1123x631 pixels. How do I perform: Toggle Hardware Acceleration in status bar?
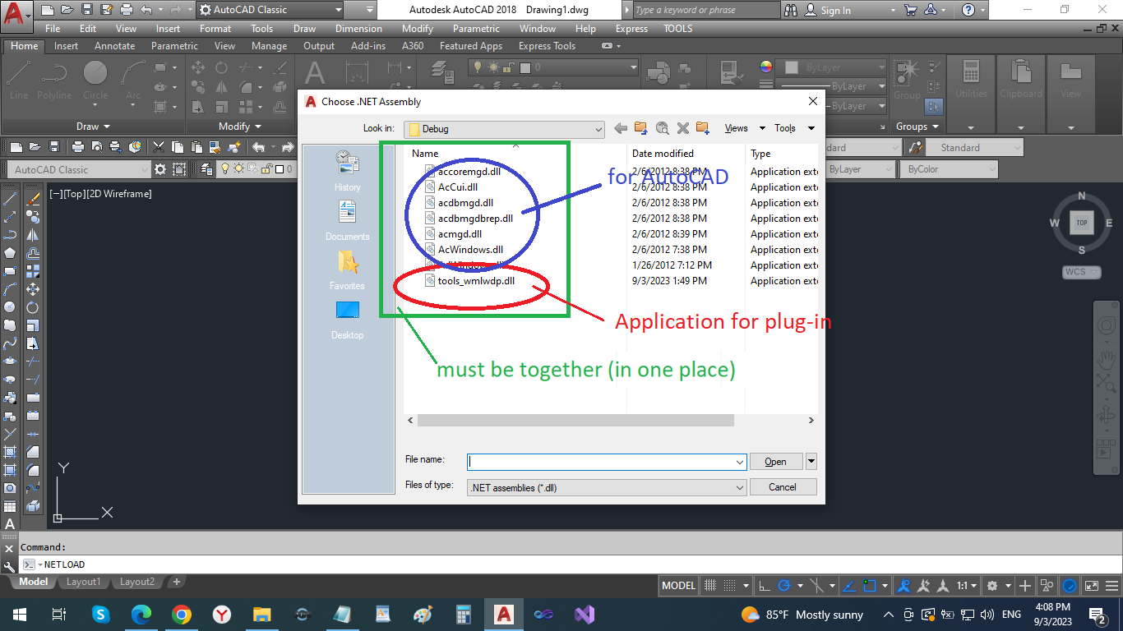coord(1070,586)
